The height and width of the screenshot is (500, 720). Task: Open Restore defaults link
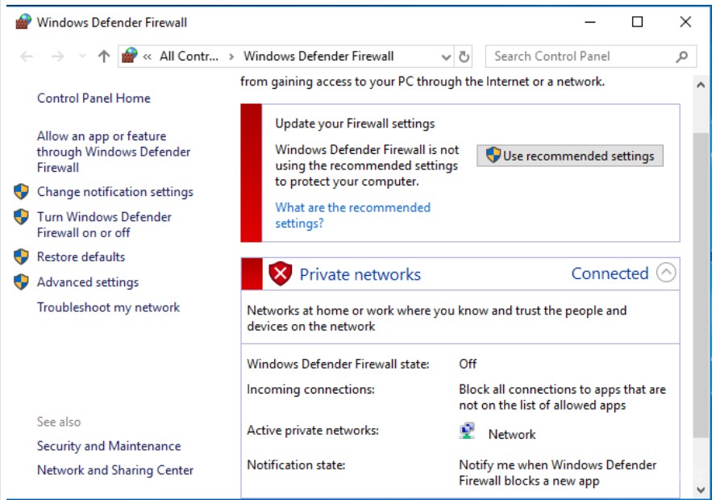[x=81, y=256]
